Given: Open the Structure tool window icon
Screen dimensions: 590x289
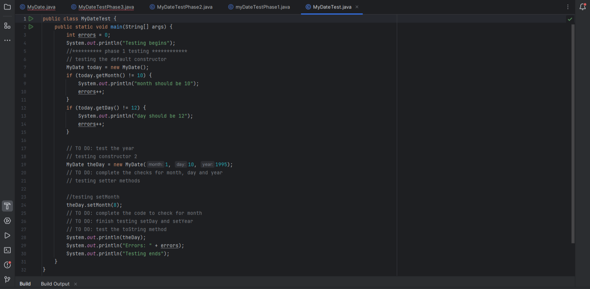Looking at the screenshot, I should click(7, 25).
